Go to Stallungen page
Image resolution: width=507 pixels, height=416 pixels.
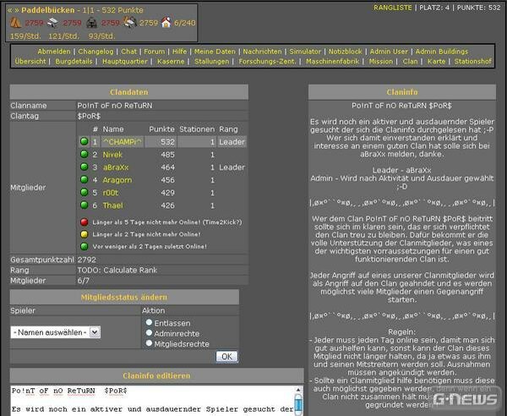(211, 61)
